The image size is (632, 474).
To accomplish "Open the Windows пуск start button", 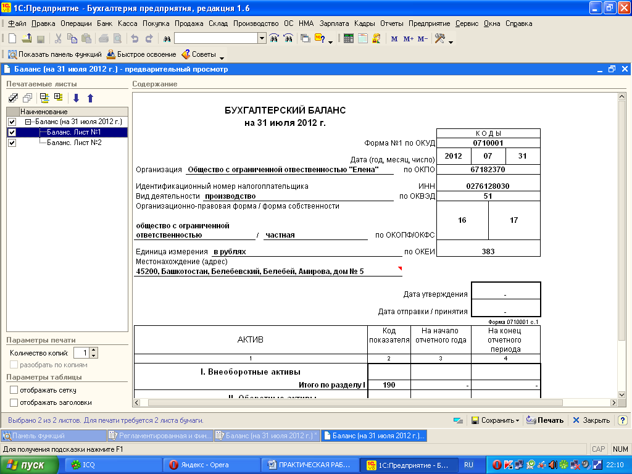I will click(30, 465).
